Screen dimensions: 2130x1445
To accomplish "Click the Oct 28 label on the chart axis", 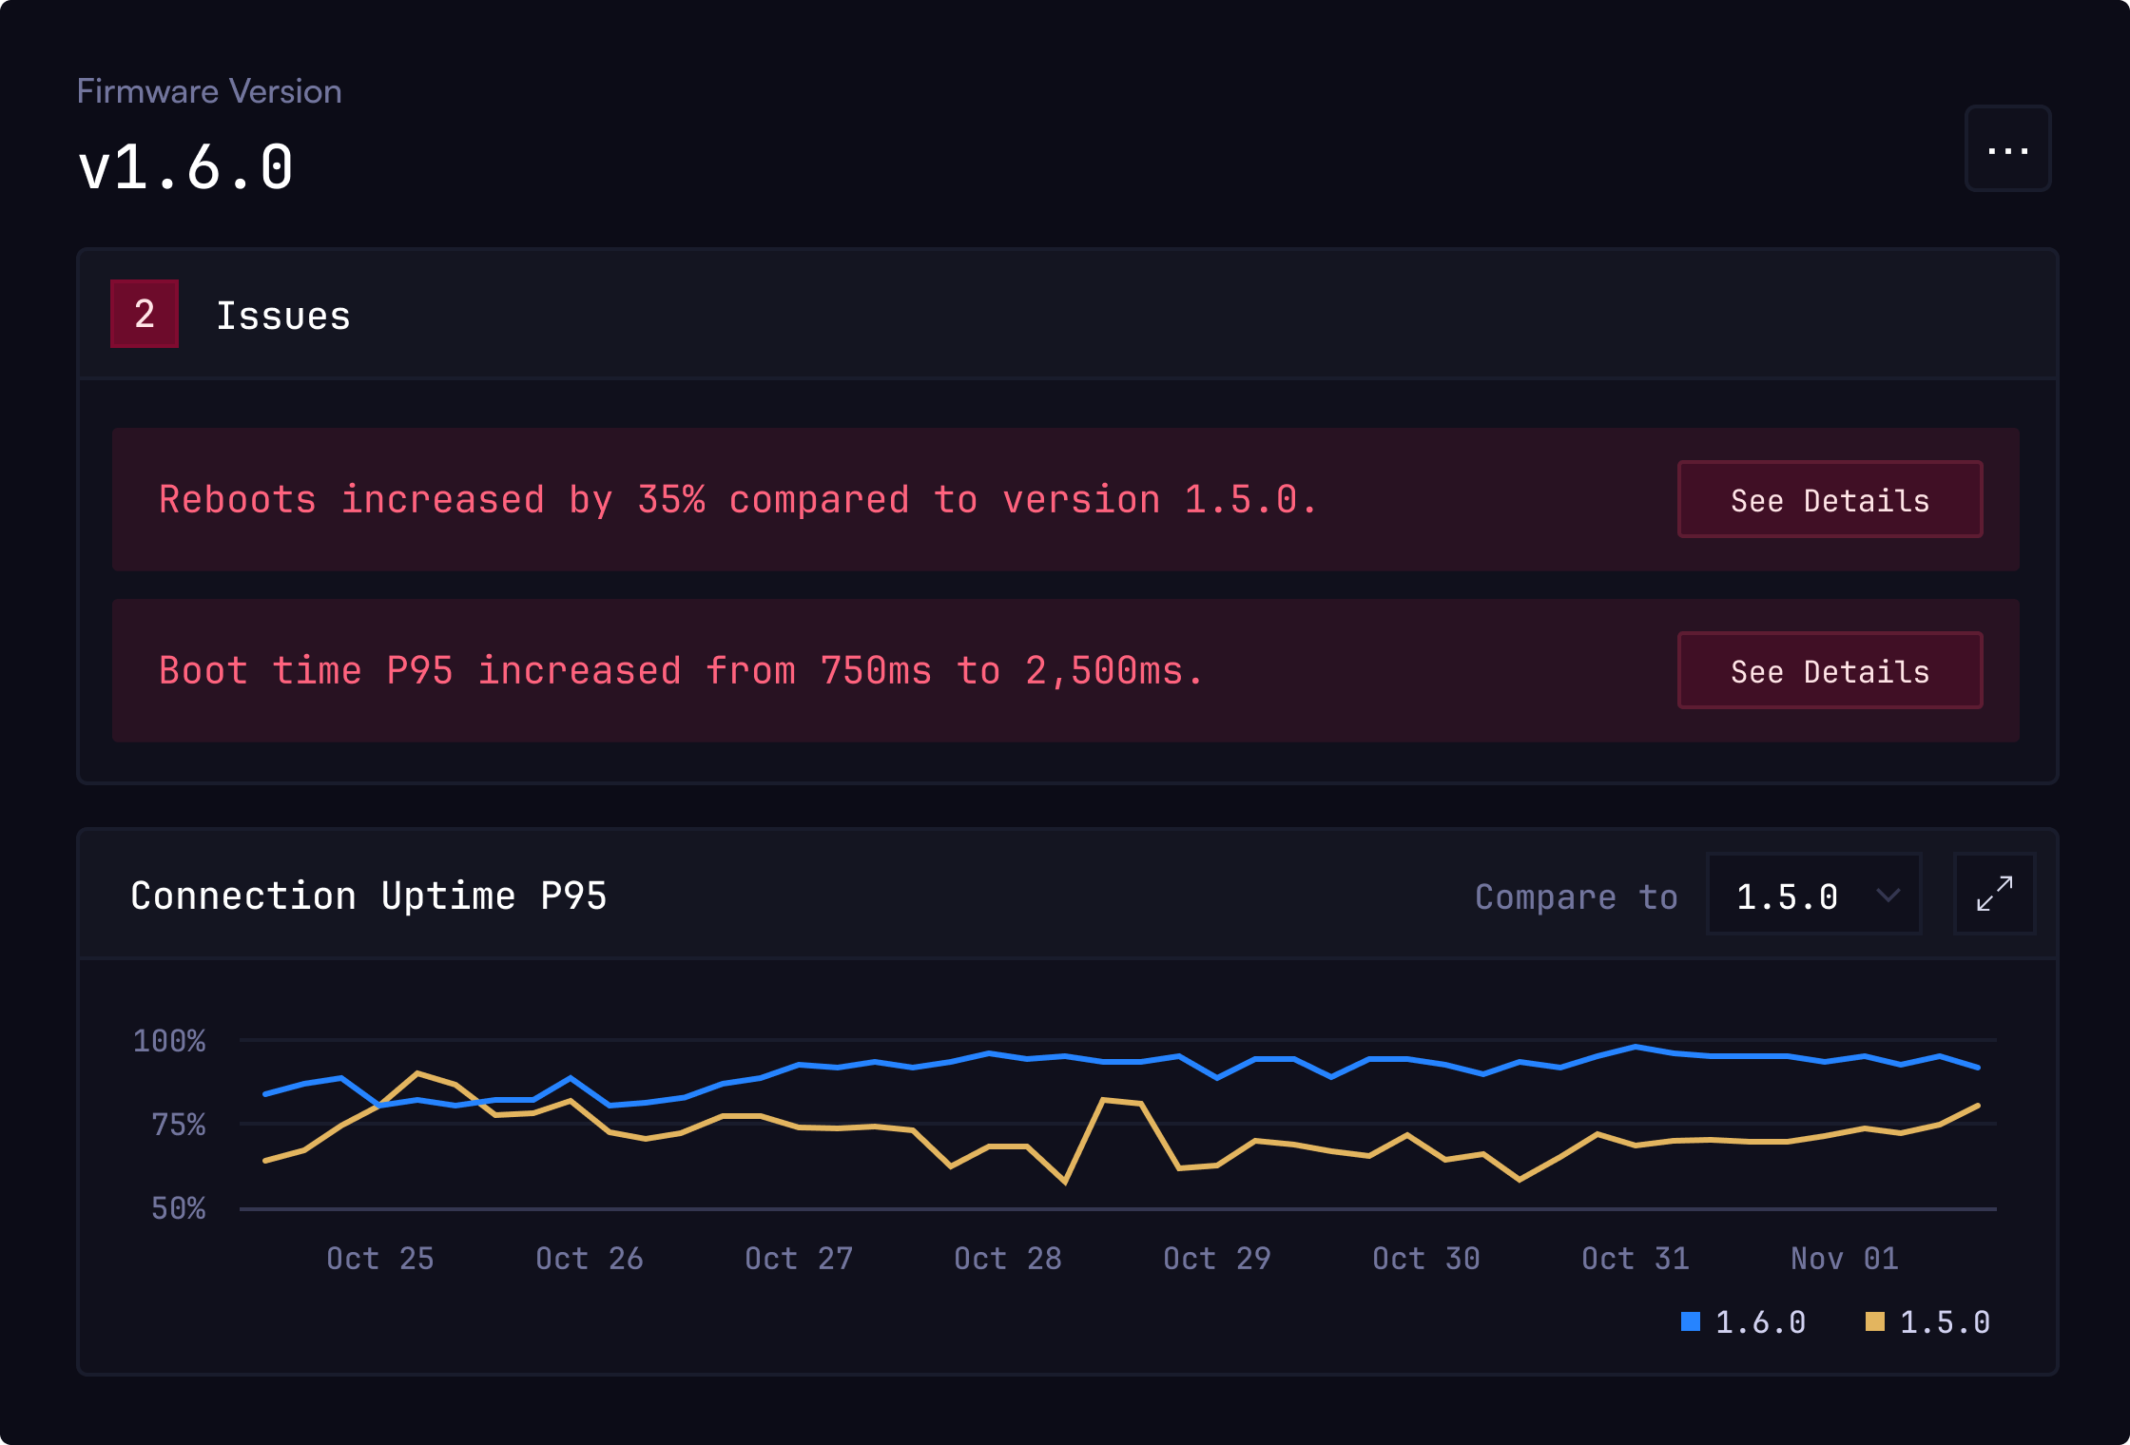I will (1008, 1258).
